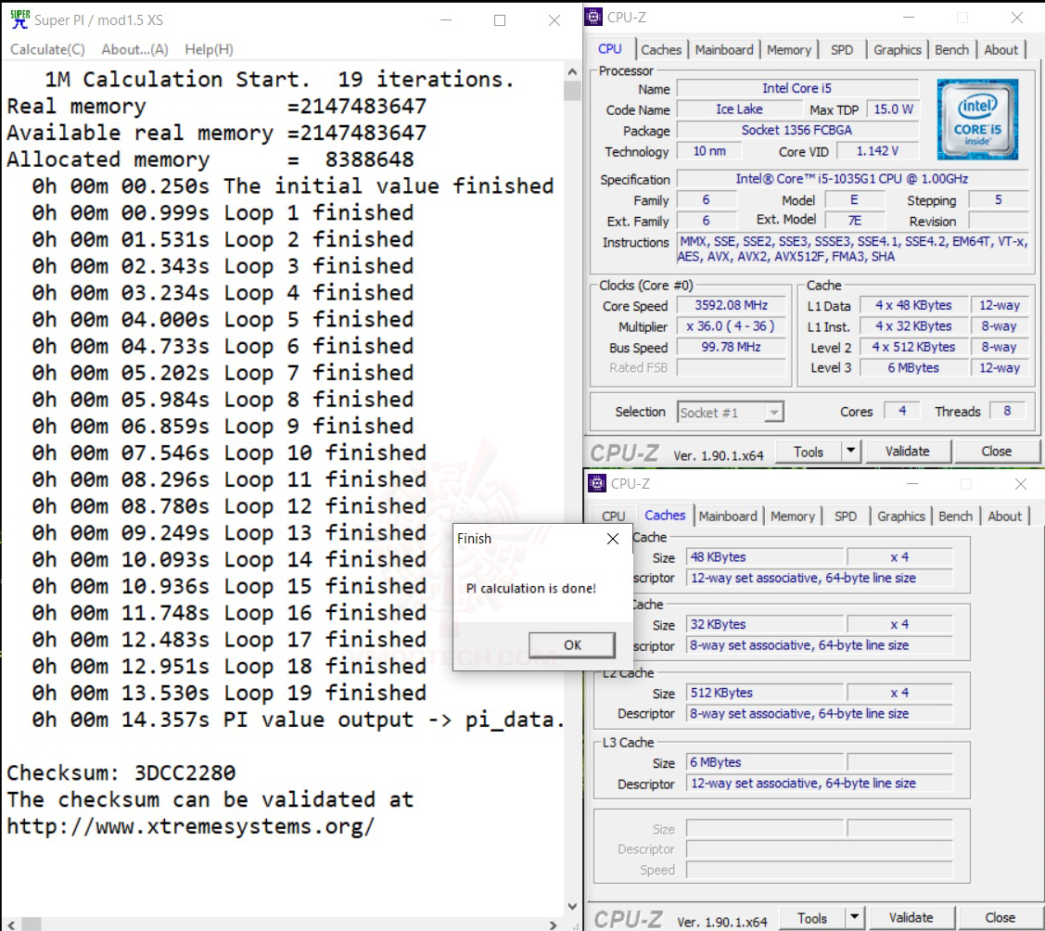Image resolution: width=1045 pixels, height=931 pixels.
Task: Click the Super PI app icon in title bar
Action: click(20, 19)
